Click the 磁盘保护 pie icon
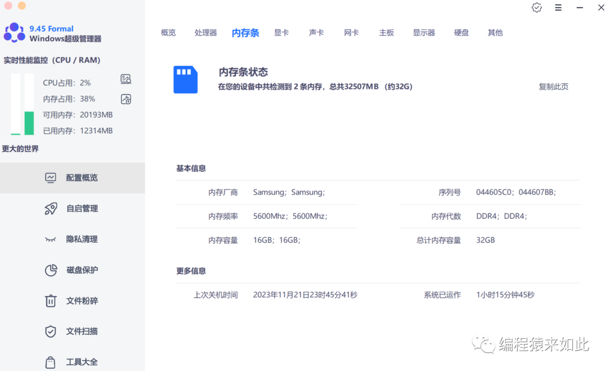This screenshot has width=609, height=371. [x=51, y=270]
